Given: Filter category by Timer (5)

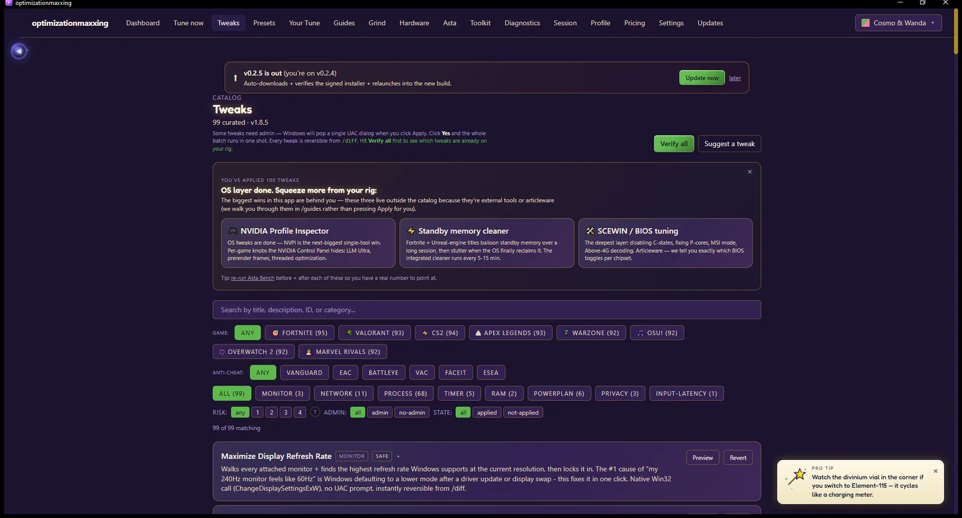Looking at the screenshot, I should (459, 393).
